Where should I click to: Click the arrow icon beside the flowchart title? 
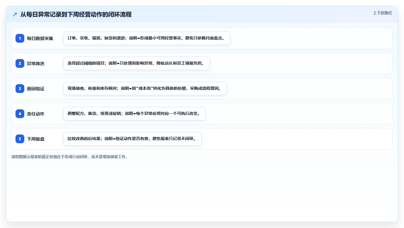(15, 14)
